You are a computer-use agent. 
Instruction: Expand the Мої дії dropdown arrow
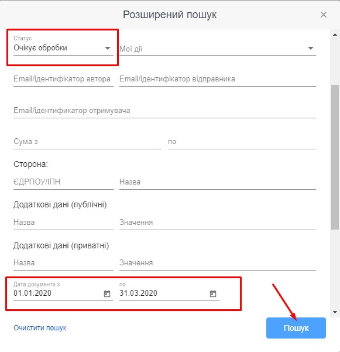click(311, 48)
